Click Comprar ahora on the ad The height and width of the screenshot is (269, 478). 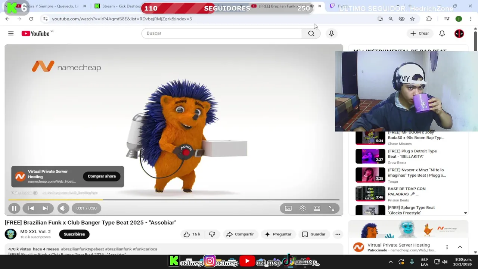click(102, 176)
